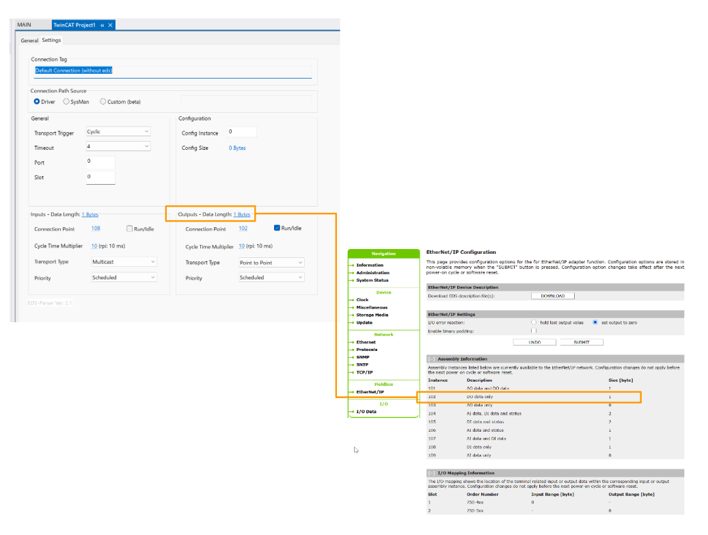Switch to the General tab
The height and width of the screenshot is (535, 708).
29,40
